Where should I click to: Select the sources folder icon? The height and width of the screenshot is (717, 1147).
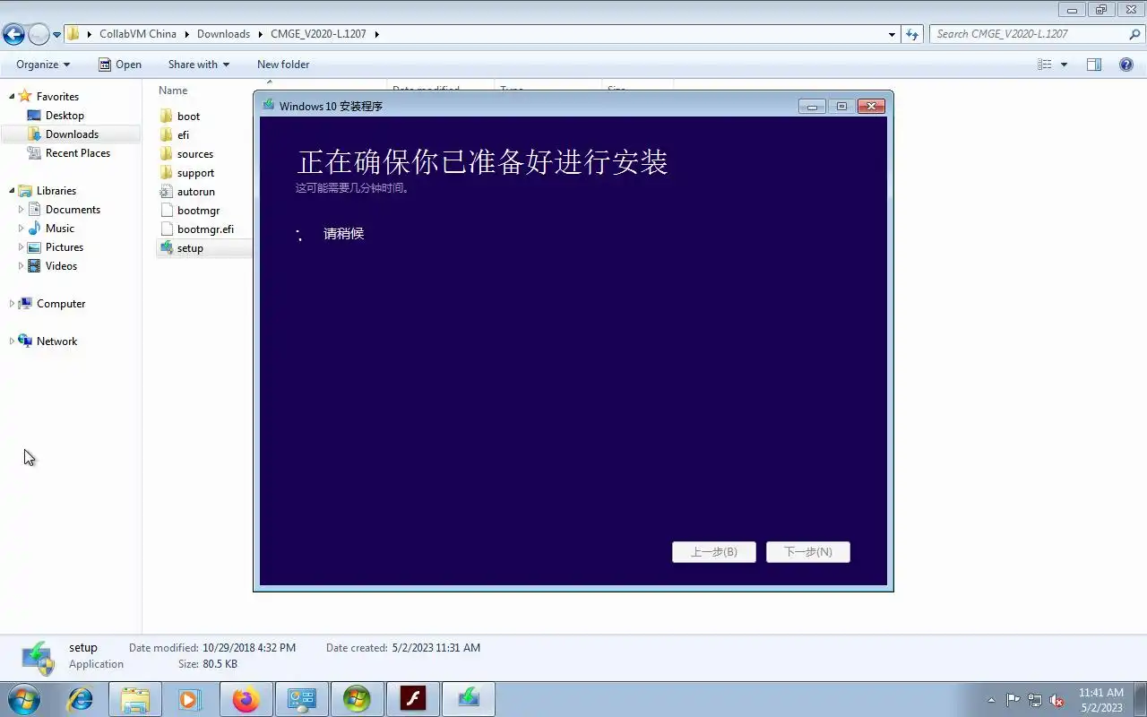coord(166,154)
